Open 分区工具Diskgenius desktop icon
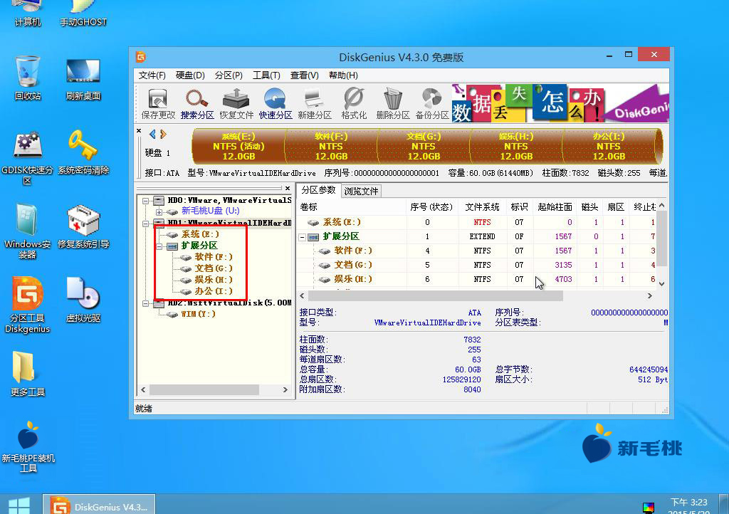 [28, 305]
